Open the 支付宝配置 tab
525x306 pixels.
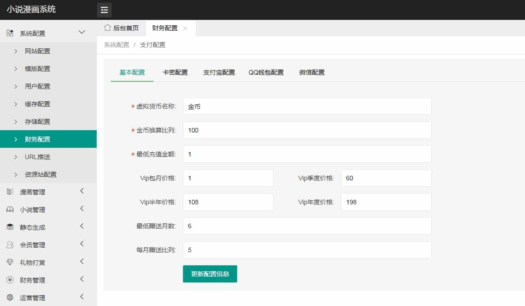[219, 72]
